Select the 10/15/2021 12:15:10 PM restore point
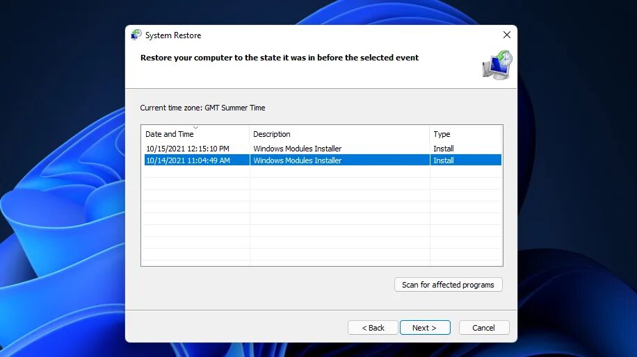This screenshot has width=637, height=357. [323, 149]
